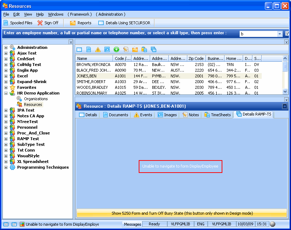The width and height of the screenshot is (291, 230).
Task: Switch to the TimeSheets tab
Action: pos(218,115)
